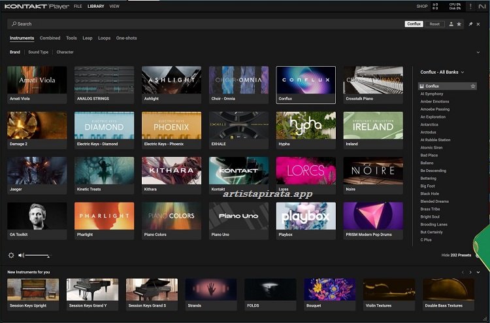Select the EXHALE library
Image resolution: width=490 pixels, height=323 pixels.
[238, 130]
